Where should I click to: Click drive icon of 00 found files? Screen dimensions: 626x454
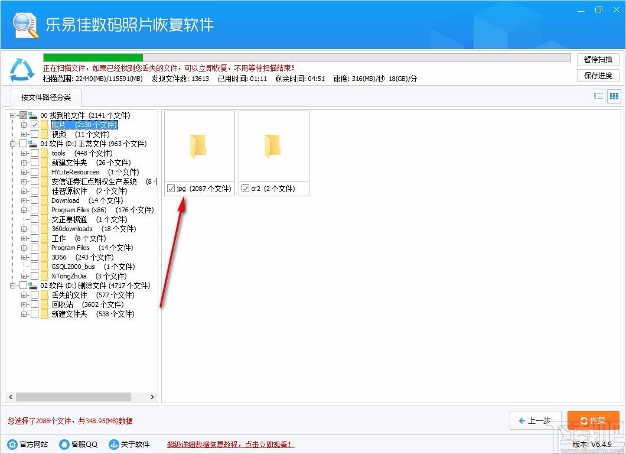pos(32,115)
